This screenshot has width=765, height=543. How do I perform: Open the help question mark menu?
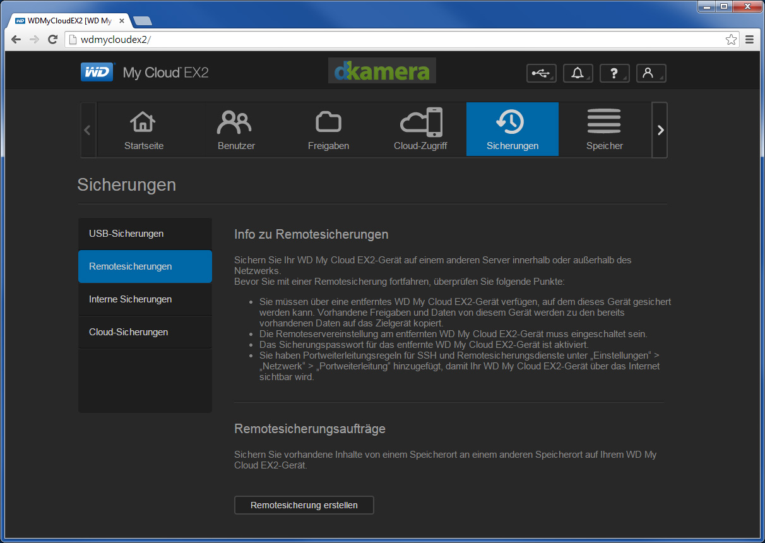(615, 73)
